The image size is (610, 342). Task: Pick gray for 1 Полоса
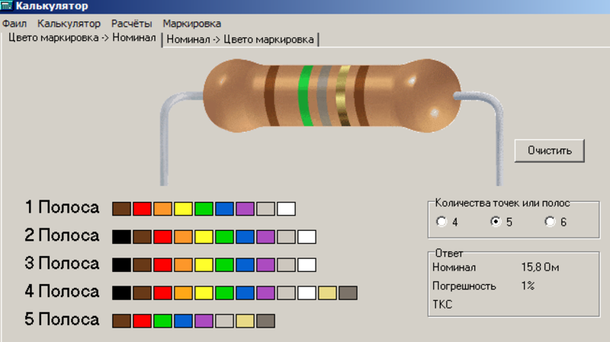pyautogui.click(x=265, y=209)
